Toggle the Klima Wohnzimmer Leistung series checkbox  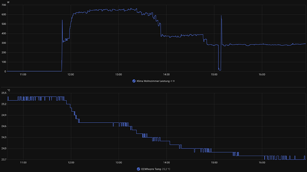pyautogui.click(x=134, y=81)
